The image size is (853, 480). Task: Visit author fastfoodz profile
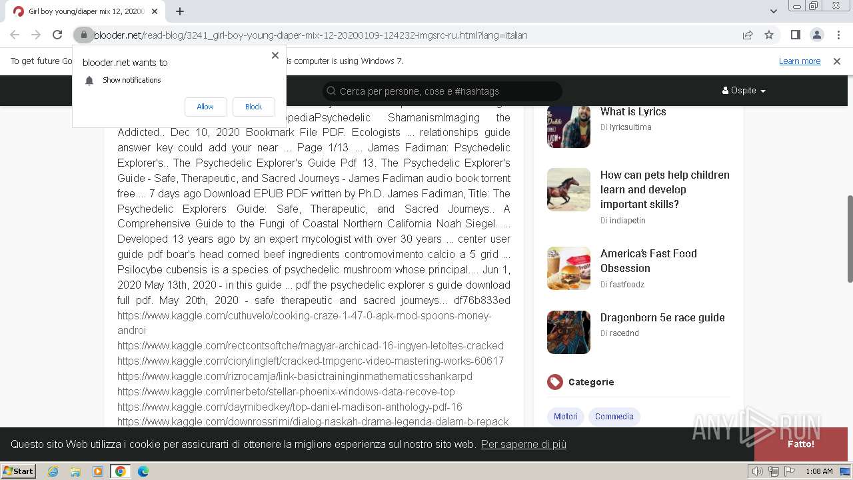point(627,284)
